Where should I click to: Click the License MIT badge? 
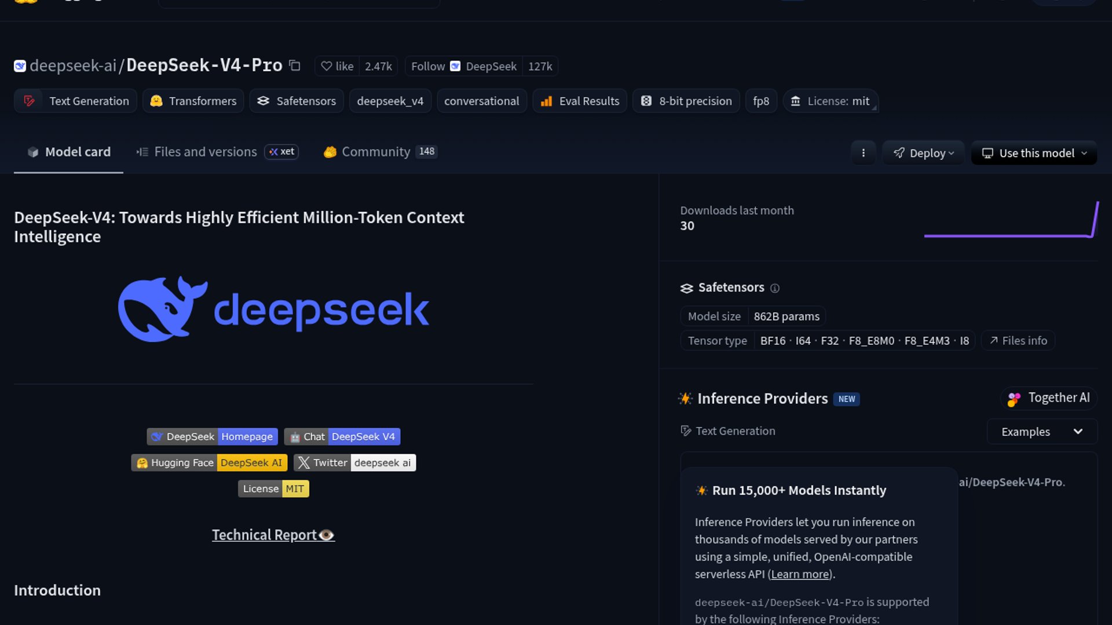pos(273,489)
